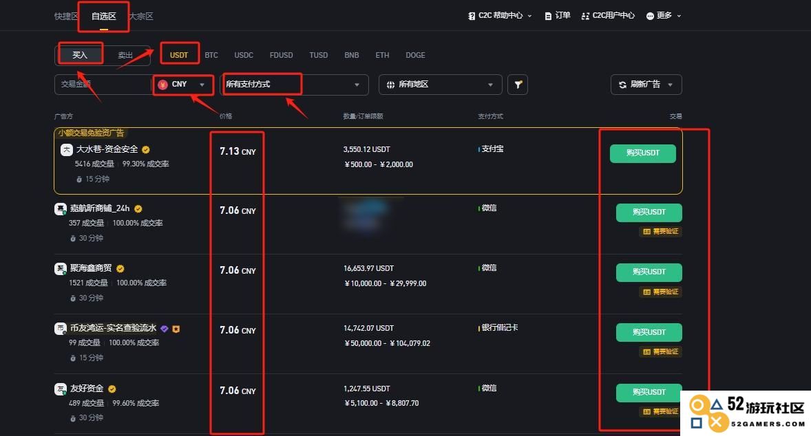Image resolution: width=811 pixels, height=436 pixels.
Task: Choose the BNB coin tab
Action: pyautogui.click(x=352, y=55)
